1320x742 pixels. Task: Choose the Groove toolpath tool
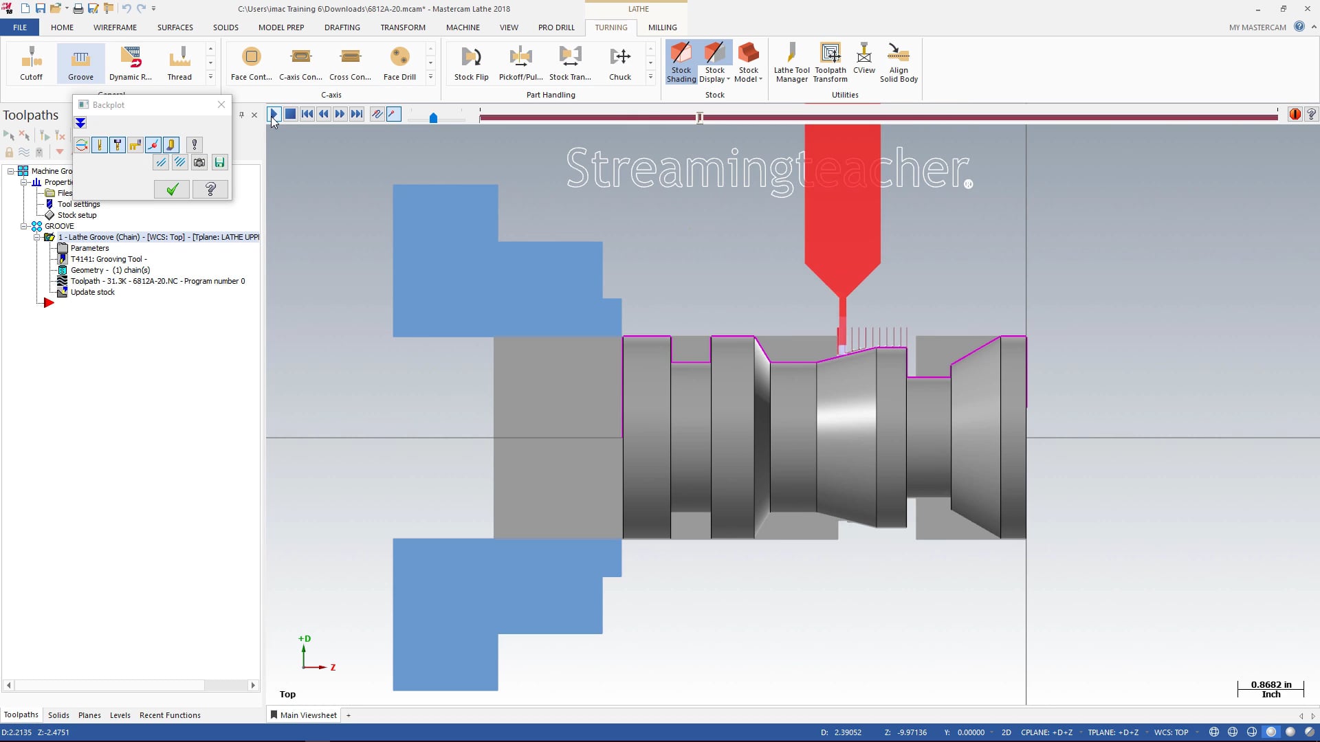80,63
